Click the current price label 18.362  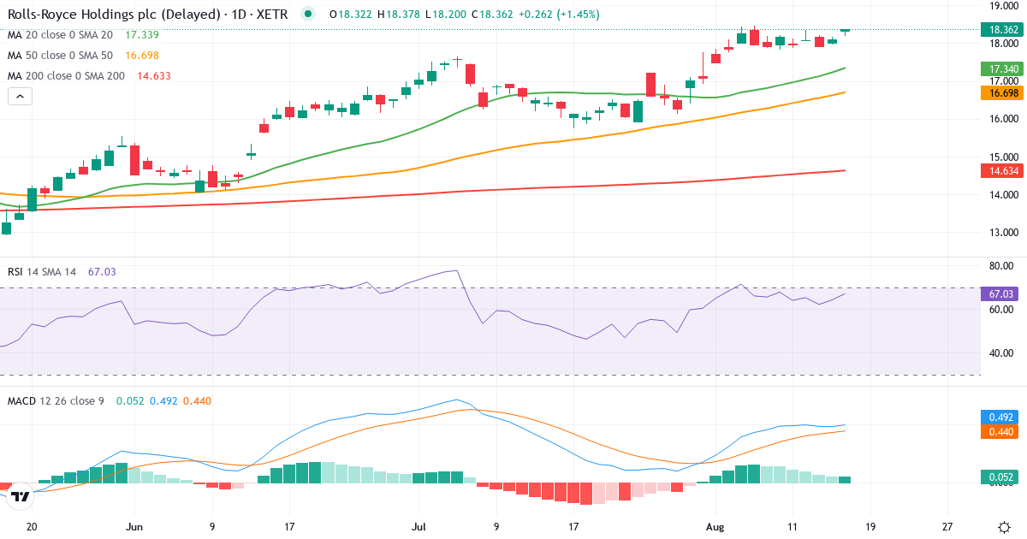coord(1000,29)
